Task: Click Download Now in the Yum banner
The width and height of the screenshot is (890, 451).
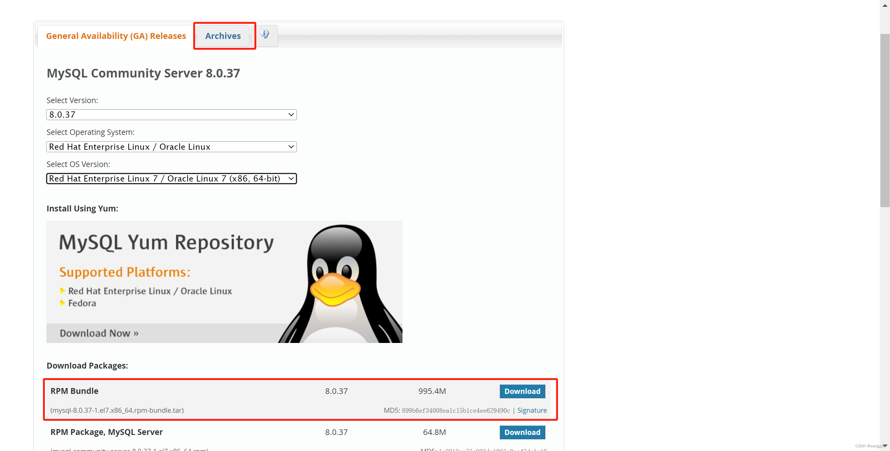Action: tap(99, 333)
